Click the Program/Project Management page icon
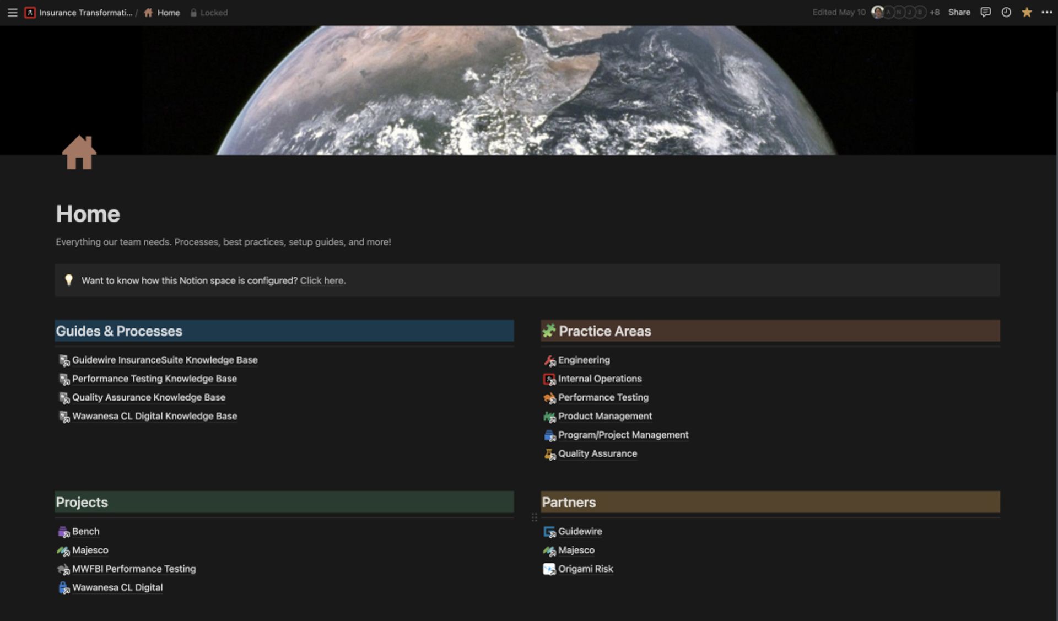Viewport: 1058px width, 621px height. (x=549, y=435)
